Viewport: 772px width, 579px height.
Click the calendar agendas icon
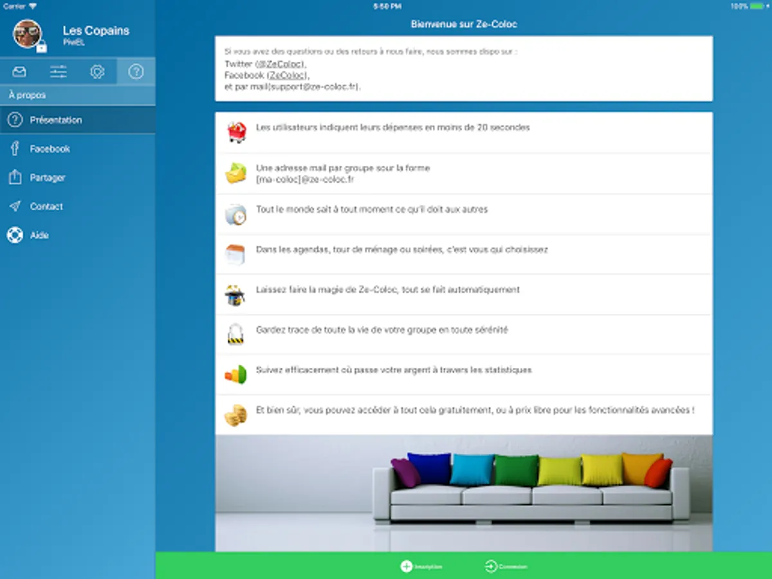point(235,254)
